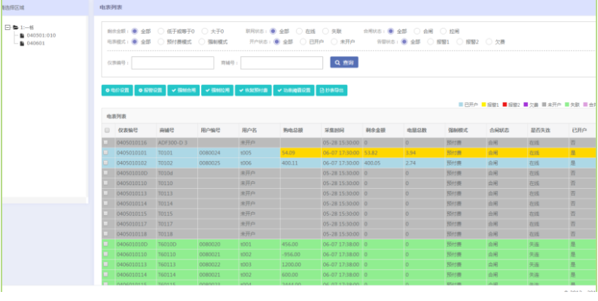This screenshot has height=301, width=598.
Task: Open the power threshold settings button
Action: tap(294, 90)
